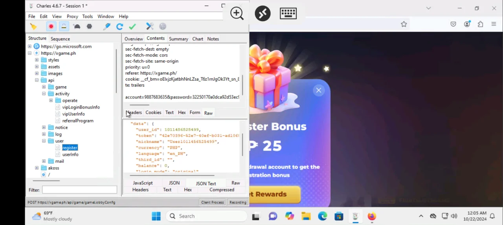This screenshot has width=503, height=225.
Task: Toggle SSL Proxying padlock icon
Action: tap(64, 26)
